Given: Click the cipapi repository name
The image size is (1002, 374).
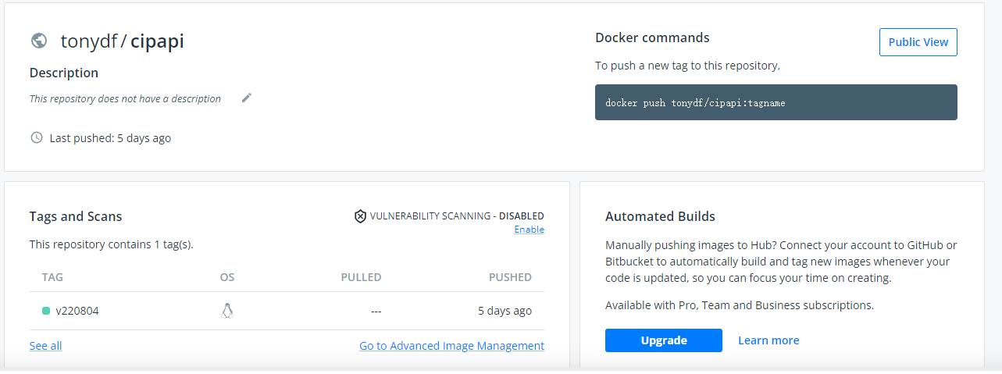Looking at the screenshot, I should [x=157, y=41].
